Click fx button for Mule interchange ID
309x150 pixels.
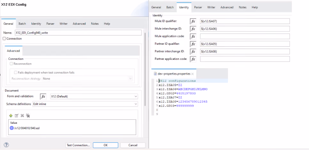193,29
